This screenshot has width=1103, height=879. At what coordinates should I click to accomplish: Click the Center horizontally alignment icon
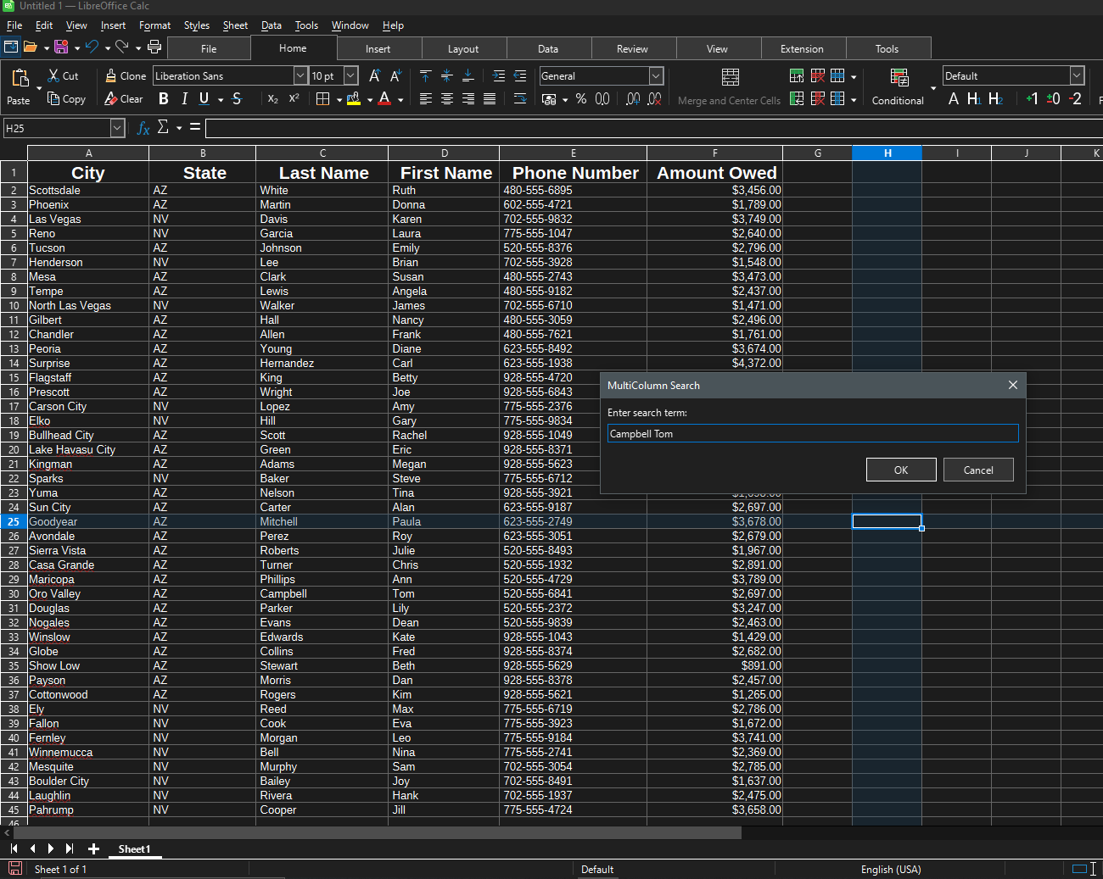coord(447,99)
